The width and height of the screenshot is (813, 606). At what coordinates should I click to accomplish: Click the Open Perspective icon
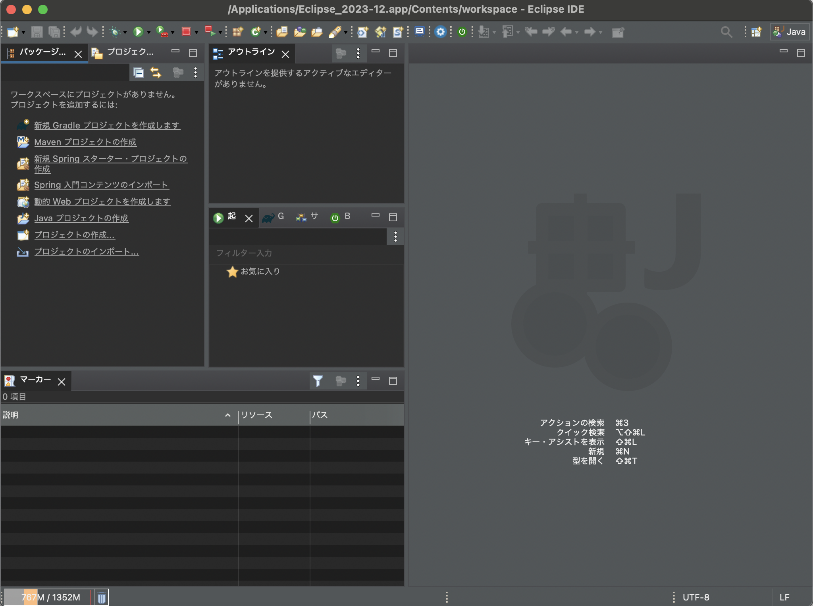(x=757, y=32)
